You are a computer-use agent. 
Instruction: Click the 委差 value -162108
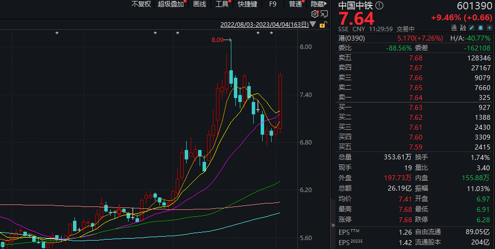tap(477, 48)
